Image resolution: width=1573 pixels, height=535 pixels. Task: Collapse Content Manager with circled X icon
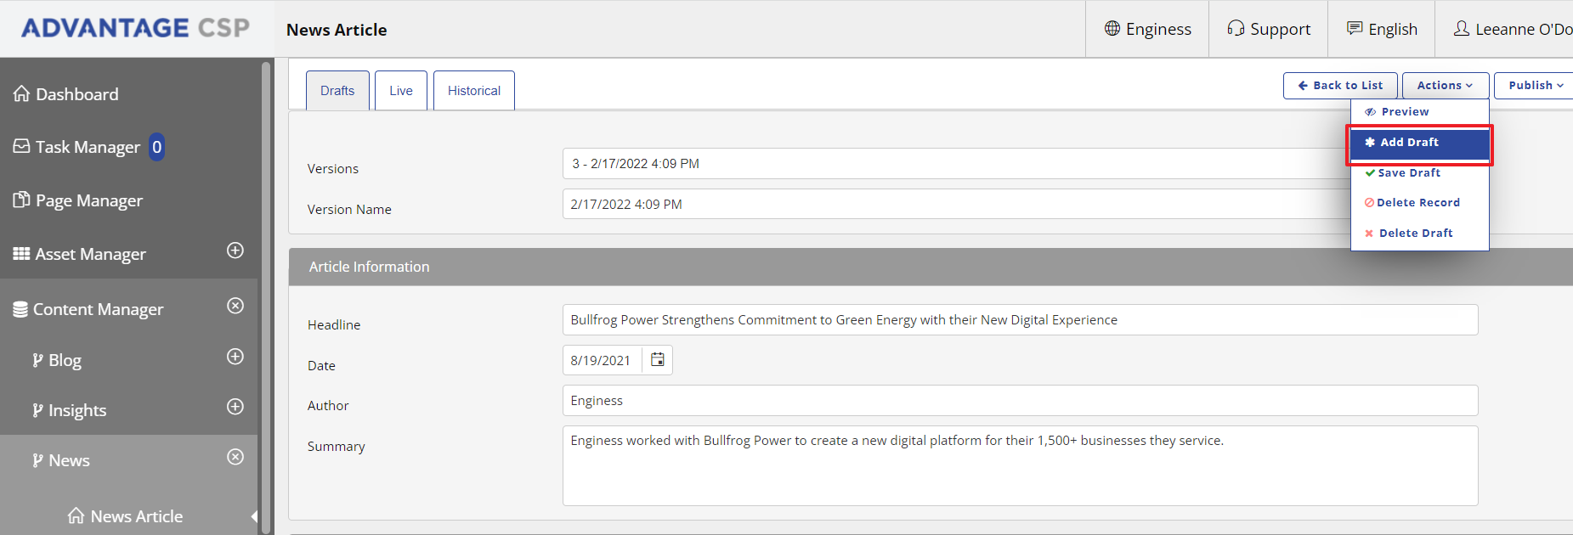(x=235, y=306)
